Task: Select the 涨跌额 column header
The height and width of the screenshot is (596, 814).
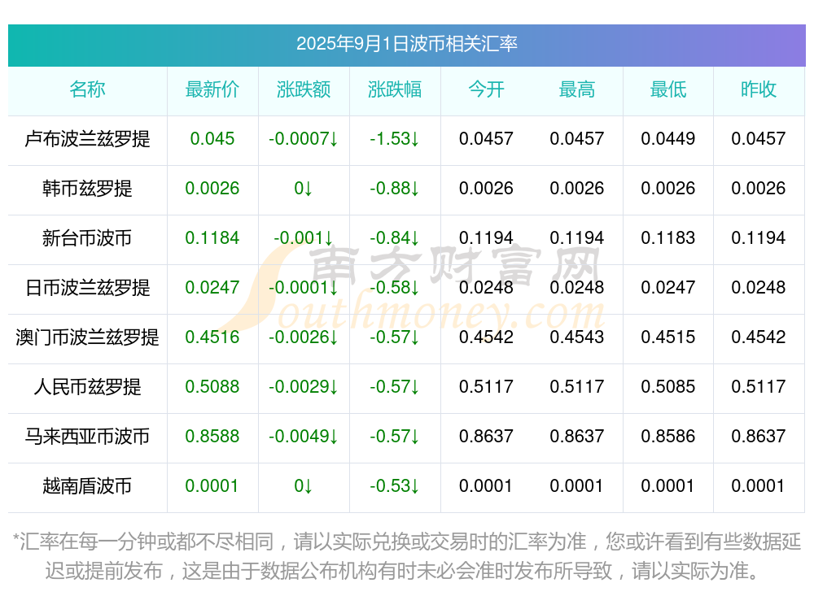Action: [x=304, y=89]
